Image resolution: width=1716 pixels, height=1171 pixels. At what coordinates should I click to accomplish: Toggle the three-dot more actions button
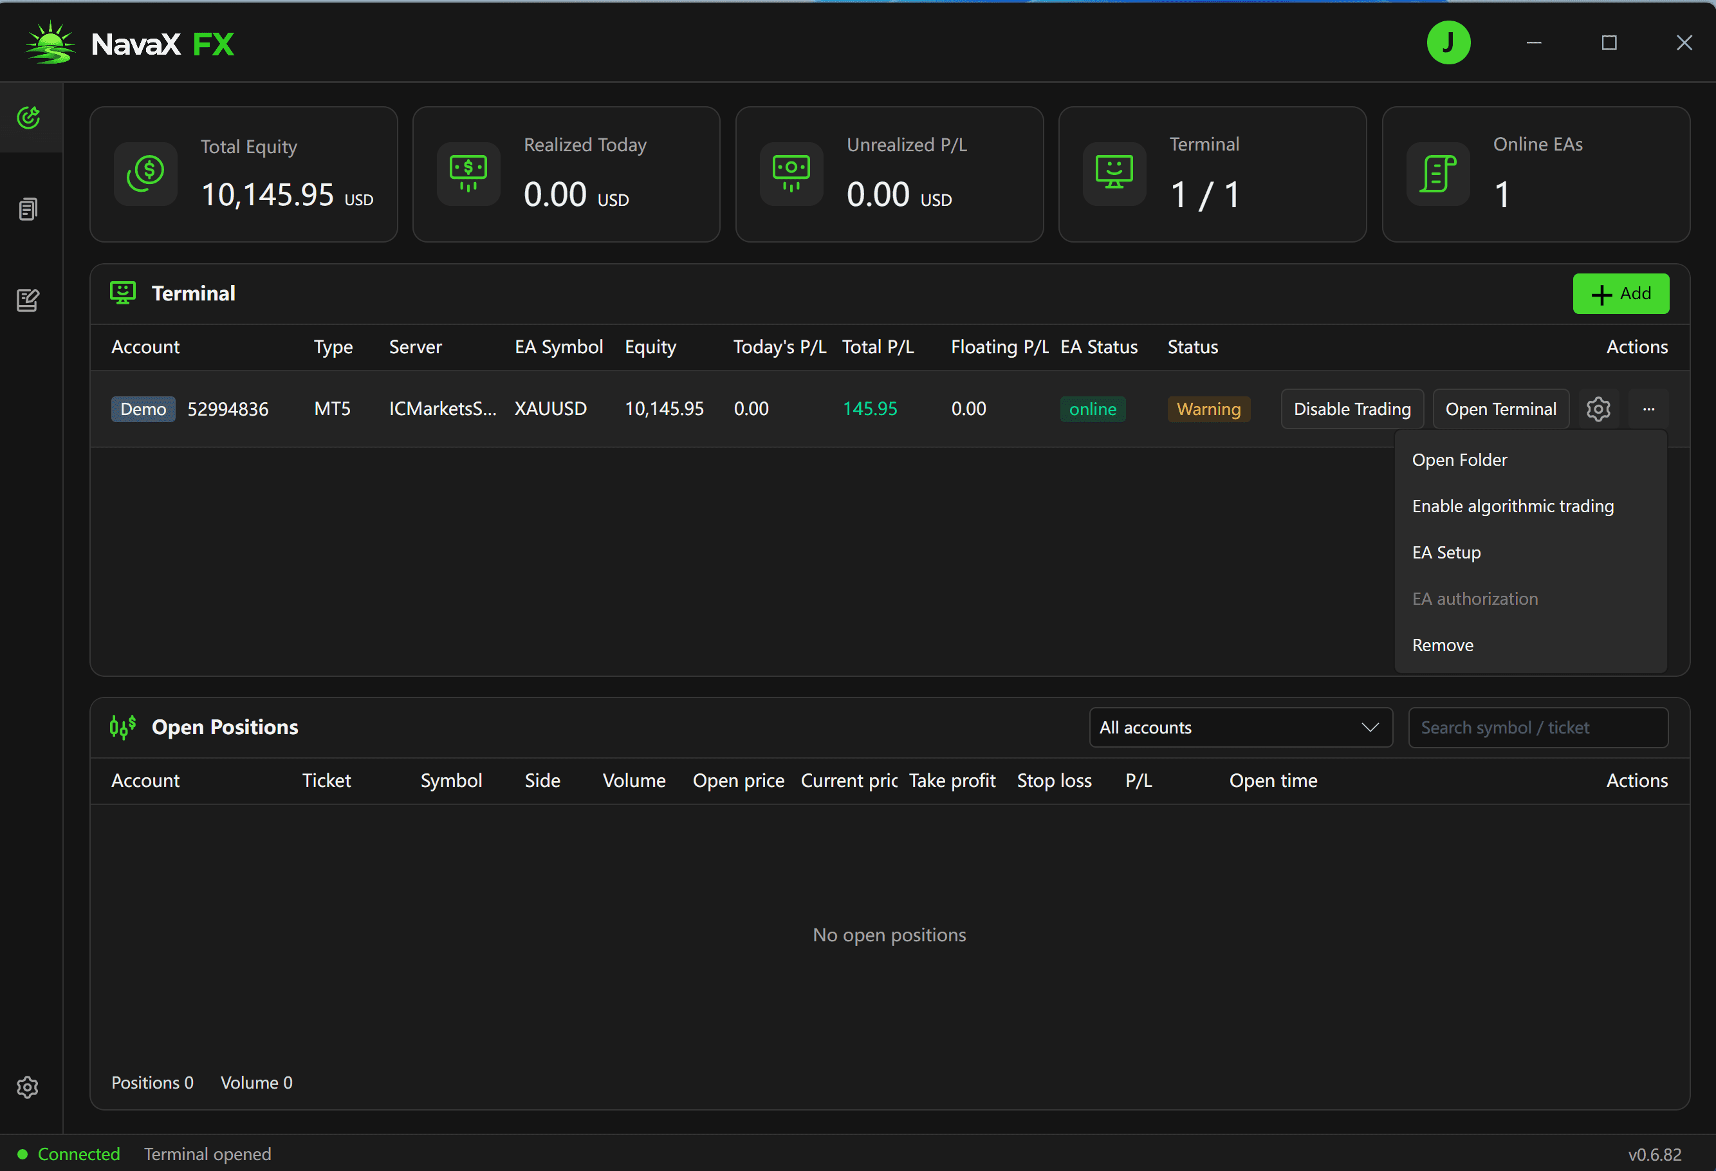(x=1648, y=409)
